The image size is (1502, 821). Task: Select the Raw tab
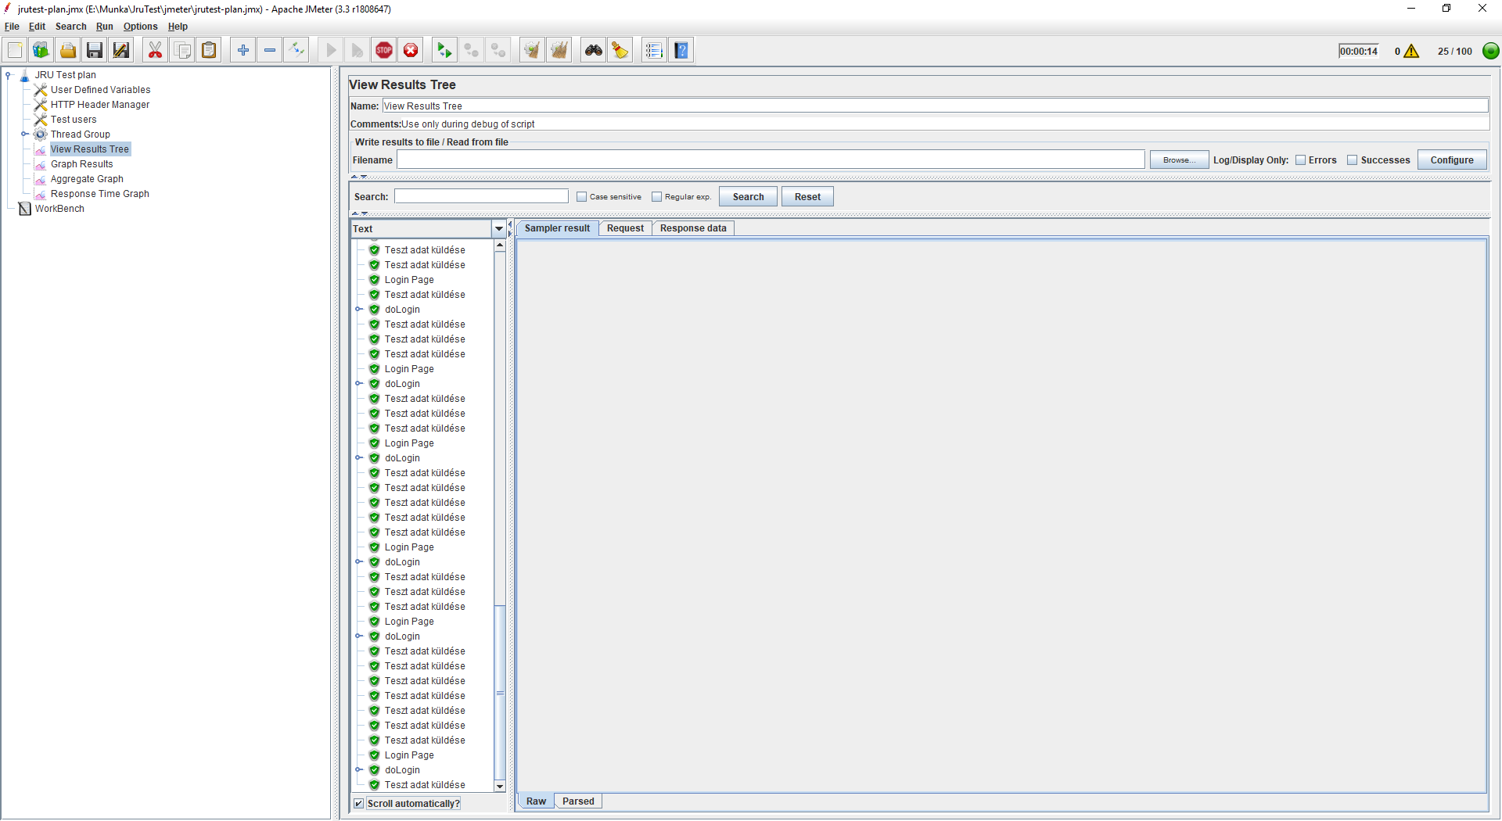point(536,801)
